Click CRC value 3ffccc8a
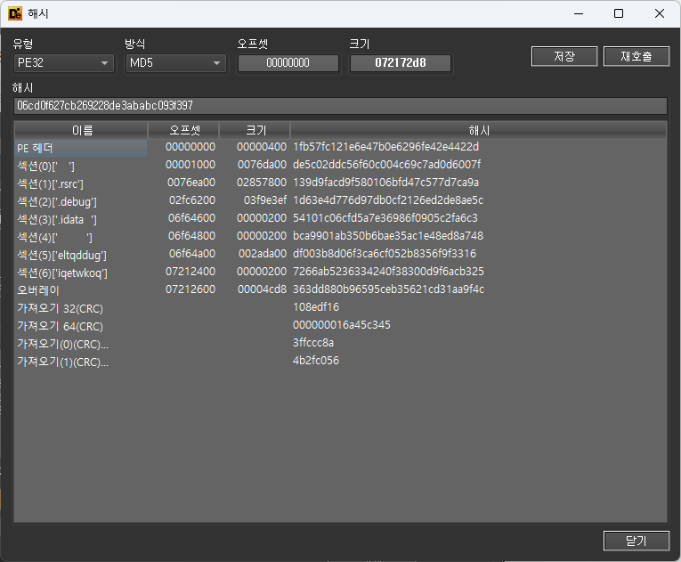Screen dimensions: 681x562 click(x=313, y=343)
